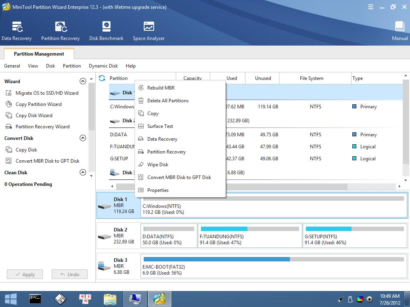The width and height of the screenshot is (410, 307).
Task: Select Wipe Disk in the context menu
Action: [x=157, y=165]
